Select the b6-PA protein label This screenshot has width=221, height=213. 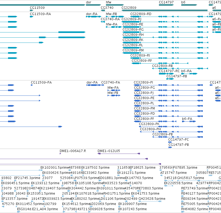(187, 119)
